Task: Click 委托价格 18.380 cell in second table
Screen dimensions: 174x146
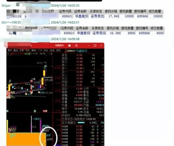Action: pos(115,33)
